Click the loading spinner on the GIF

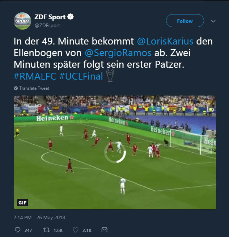coord(115,152)
